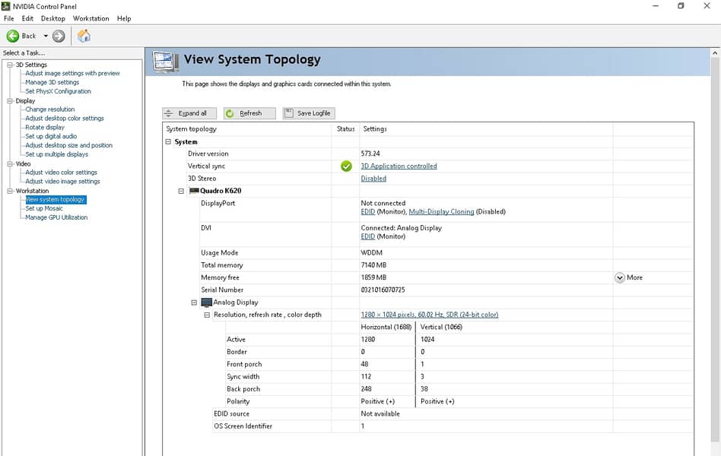Viewport: 721px width, 456px height.
Task: Click the green Back arrow icon
Action: (13, 36)
